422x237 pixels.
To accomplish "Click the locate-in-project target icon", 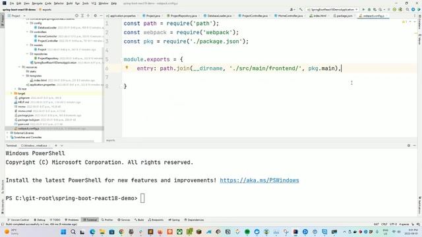I will tap(76, 16).
